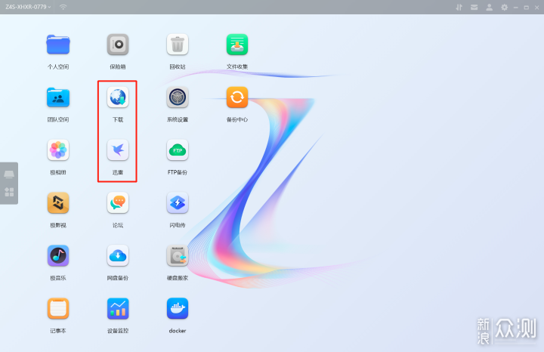Viewport: 544px width, 352px height.
Task: Open the 迅雷 Xunlei app
Action: coord(118,150)
